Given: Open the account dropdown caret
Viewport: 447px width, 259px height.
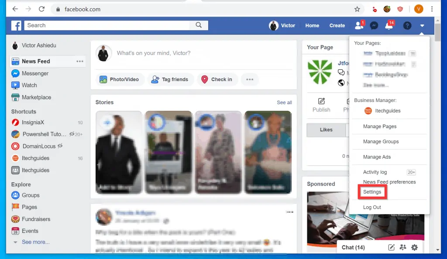Looking at the screenshot, I should pos(422,26).
